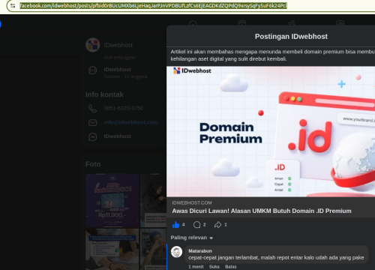Click the post description text about domain premium
The image size is (375, 270).
[273, 55]
